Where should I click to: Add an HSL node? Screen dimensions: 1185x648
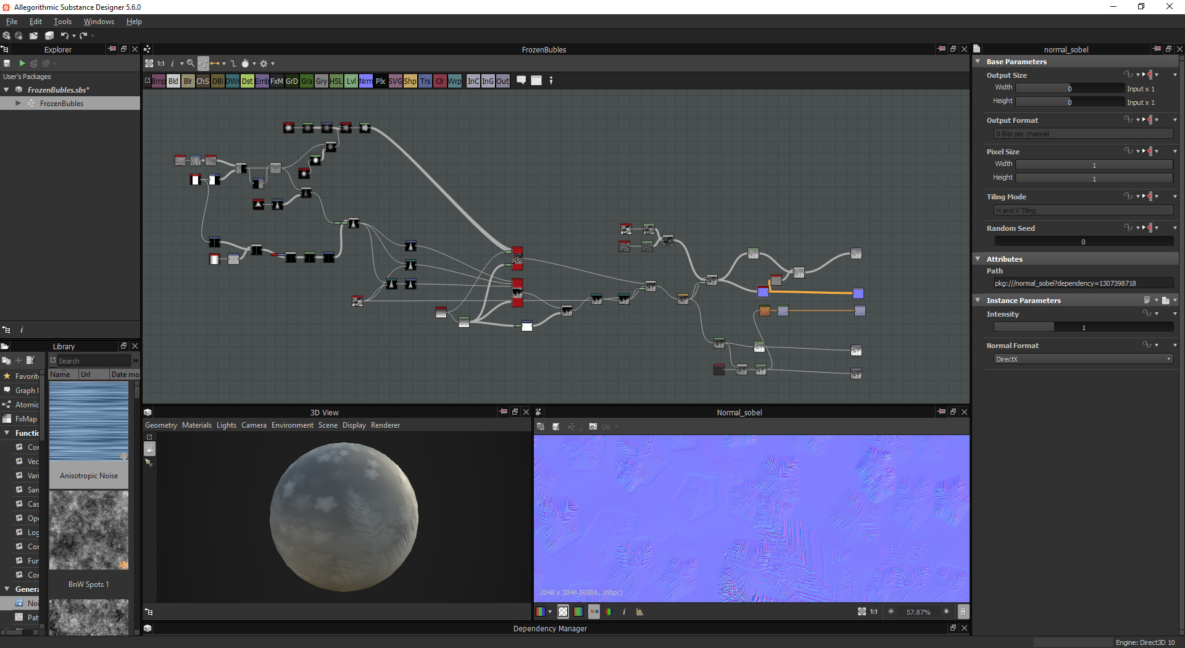pyautogui.click(x=336, y=81)
